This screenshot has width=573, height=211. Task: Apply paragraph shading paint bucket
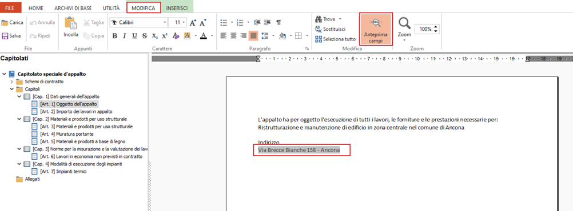[282, 36]
